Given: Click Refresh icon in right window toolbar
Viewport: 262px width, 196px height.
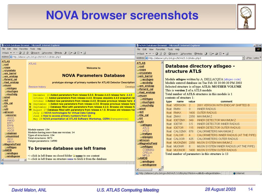Looking at the screenshot, I should 161,54.
